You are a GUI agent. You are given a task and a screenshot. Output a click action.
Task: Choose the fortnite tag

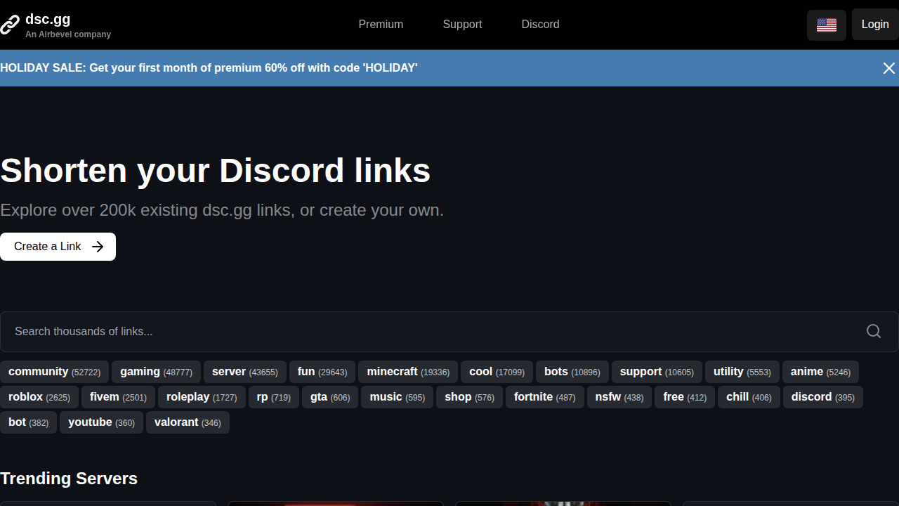pyautogui.click(x=544, y=397)
